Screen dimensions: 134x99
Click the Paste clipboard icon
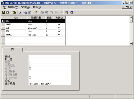coord(30,12)
